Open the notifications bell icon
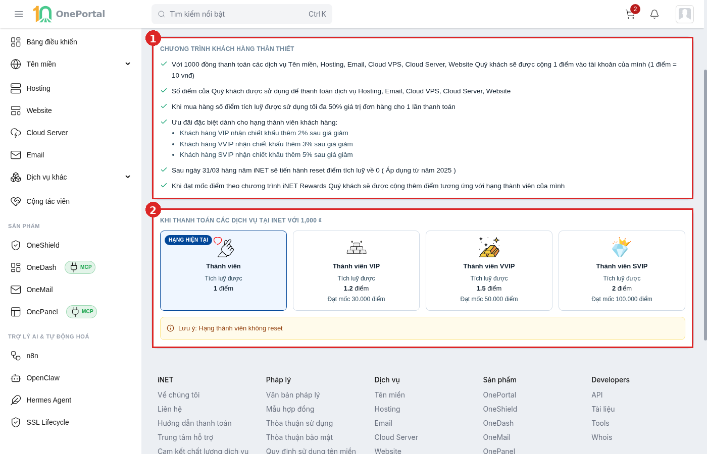The height and width of the screenshot is (454, 707). [654, 14]
